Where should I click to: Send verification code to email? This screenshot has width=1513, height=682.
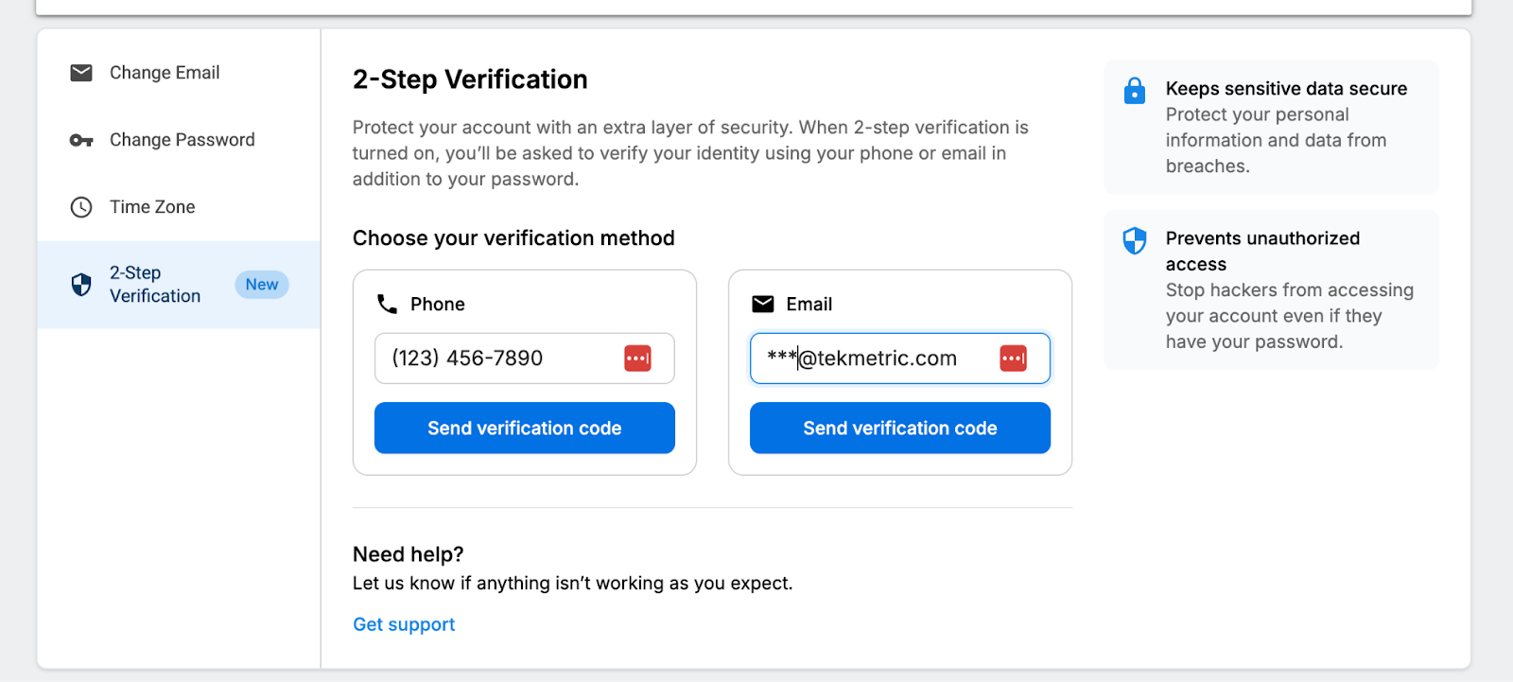coord(899,428)
